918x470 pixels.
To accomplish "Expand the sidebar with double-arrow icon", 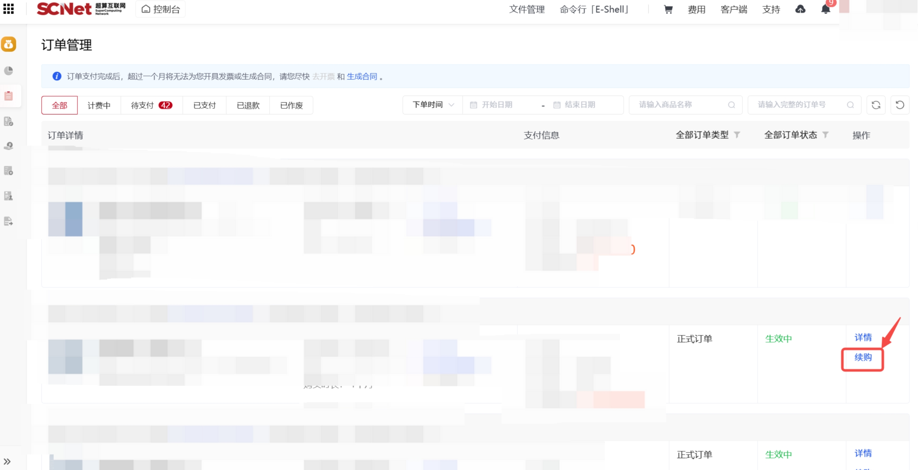I will 7,461.
